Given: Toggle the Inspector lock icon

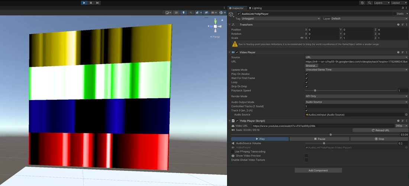Looking at the screenshot, I should coord(403,8).
